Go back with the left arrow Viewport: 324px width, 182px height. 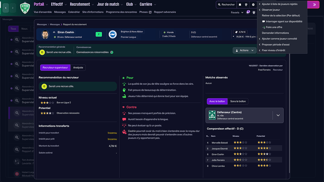(6, 7)
